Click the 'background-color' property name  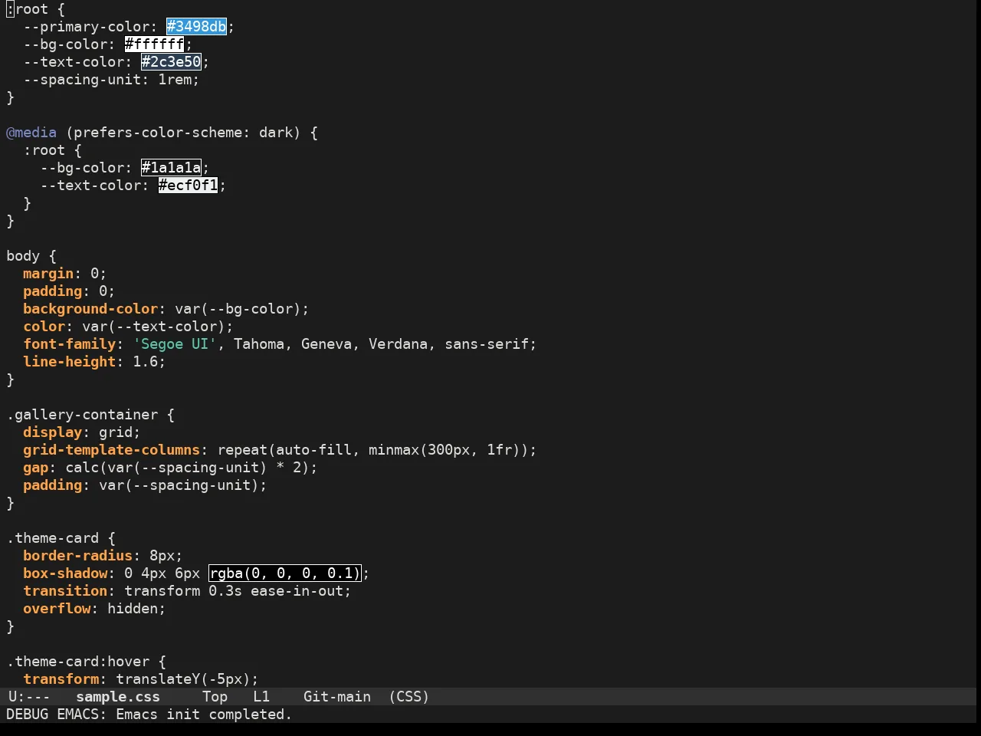pyautogui.click(x=90, y=309)
